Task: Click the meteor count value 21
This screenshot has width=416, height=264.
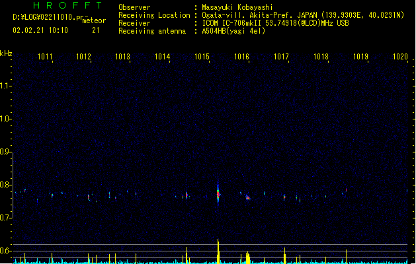Action: coord(96,30)
